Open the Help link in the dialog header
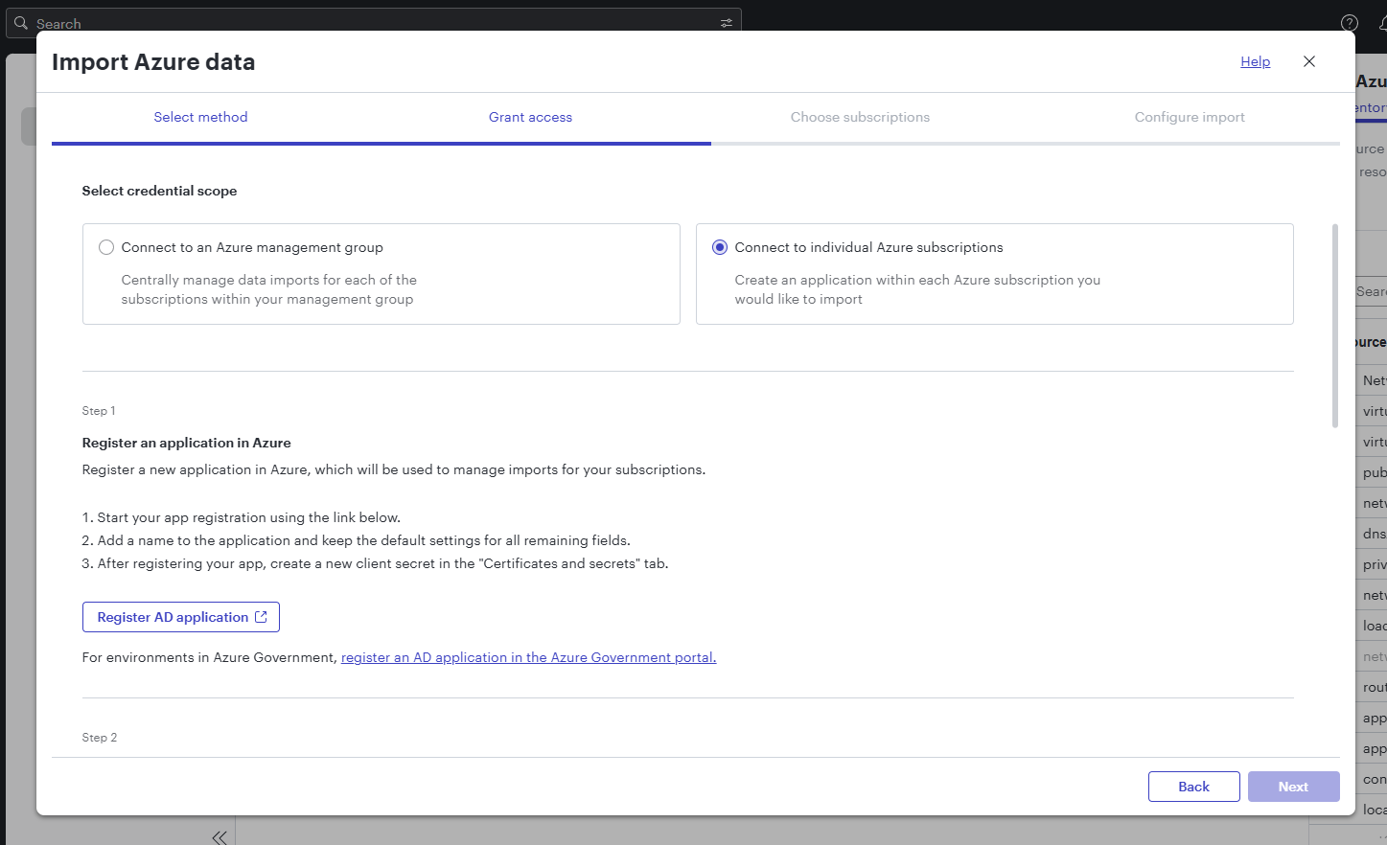 (1255, 61)
